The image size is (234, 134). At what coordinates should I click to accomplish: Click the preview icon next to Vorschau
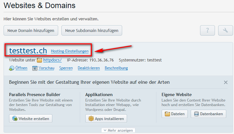coord(35,68)
